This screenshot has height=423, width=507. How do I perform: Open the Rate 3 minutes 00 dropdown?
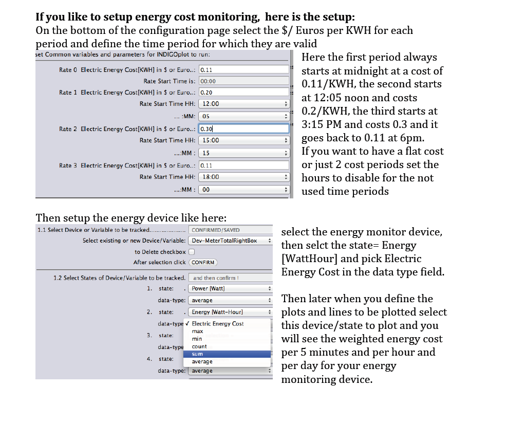244,189
